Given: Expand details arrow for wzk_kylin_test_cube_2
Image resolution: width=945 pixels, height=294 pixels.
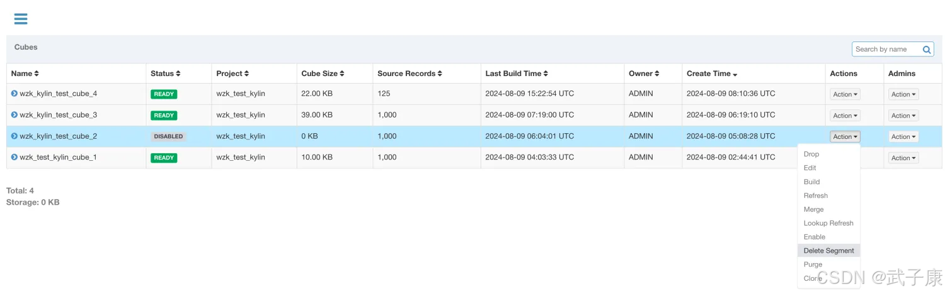Looking at the screenshot, I should pos(14,136).
